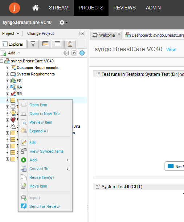
Task: Click the blue legend swatch
Action: 171,166
